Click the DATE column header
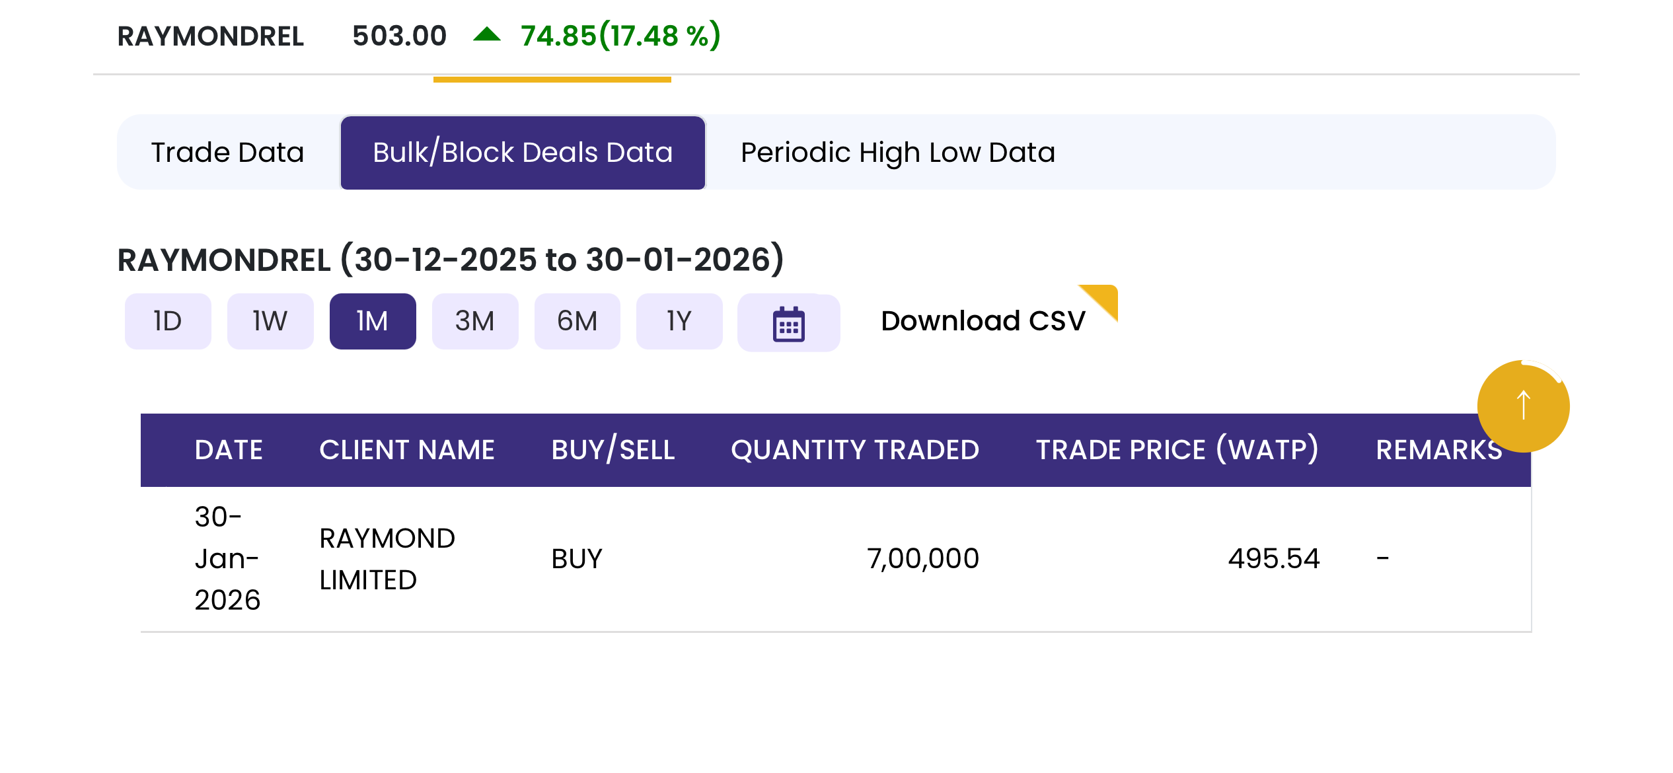This screenshot has height=773, width=1673. (229, 450)
